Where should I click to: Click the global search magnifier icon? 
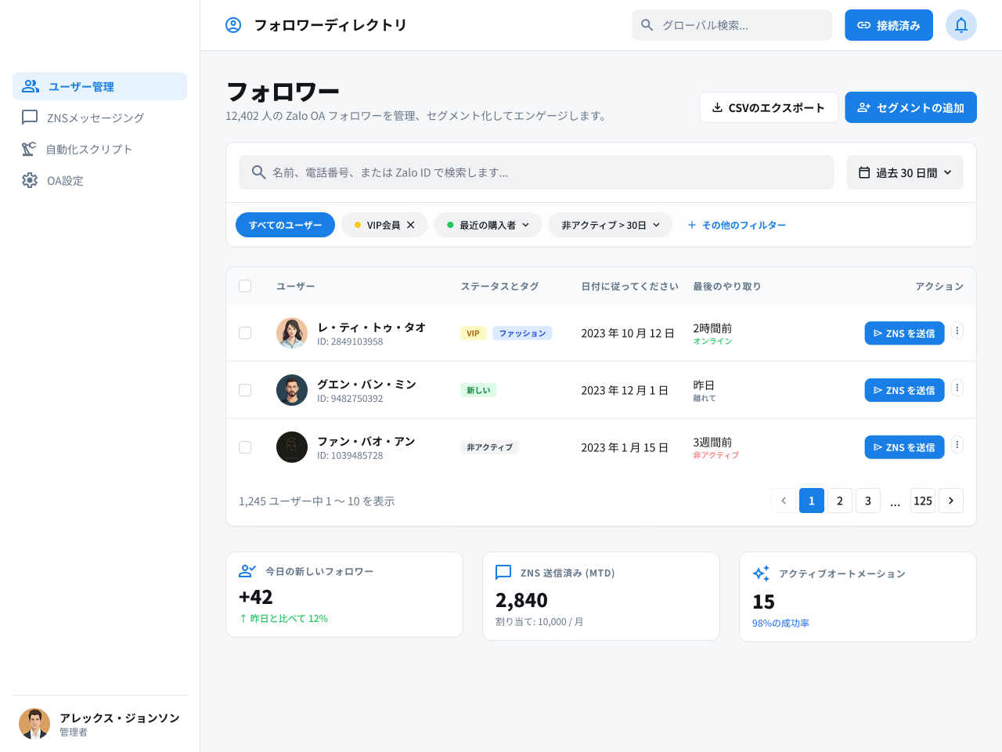(647, 25)
